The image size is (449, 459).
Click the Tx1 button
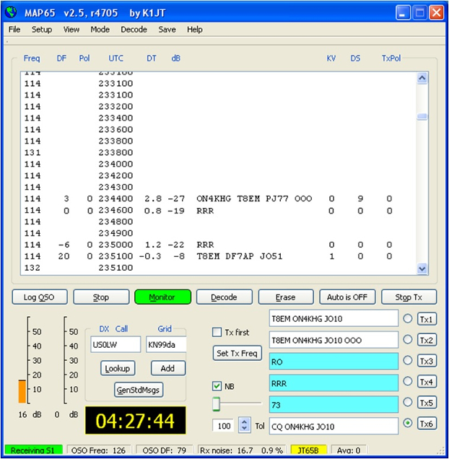coord(427,319)
